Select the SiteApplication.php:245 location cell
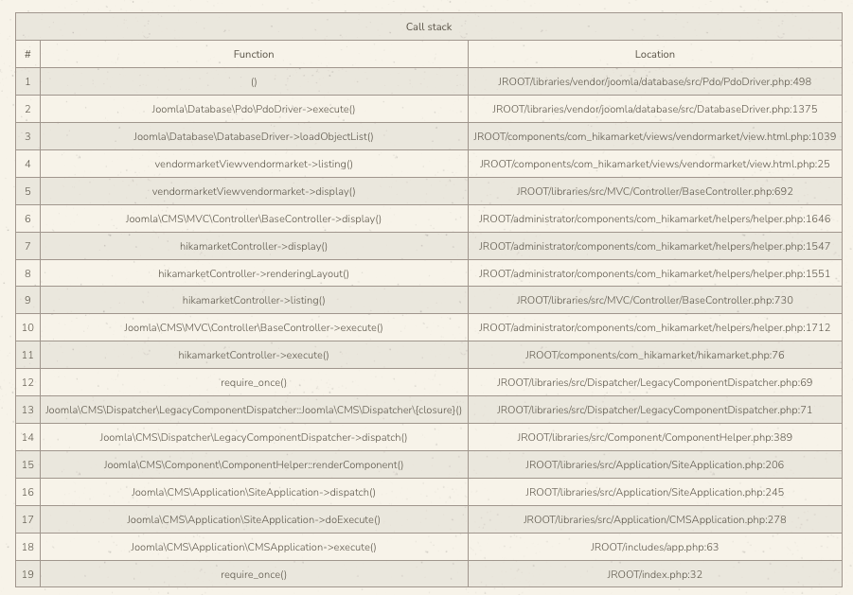Screen dimensions: 853x595 654,492
